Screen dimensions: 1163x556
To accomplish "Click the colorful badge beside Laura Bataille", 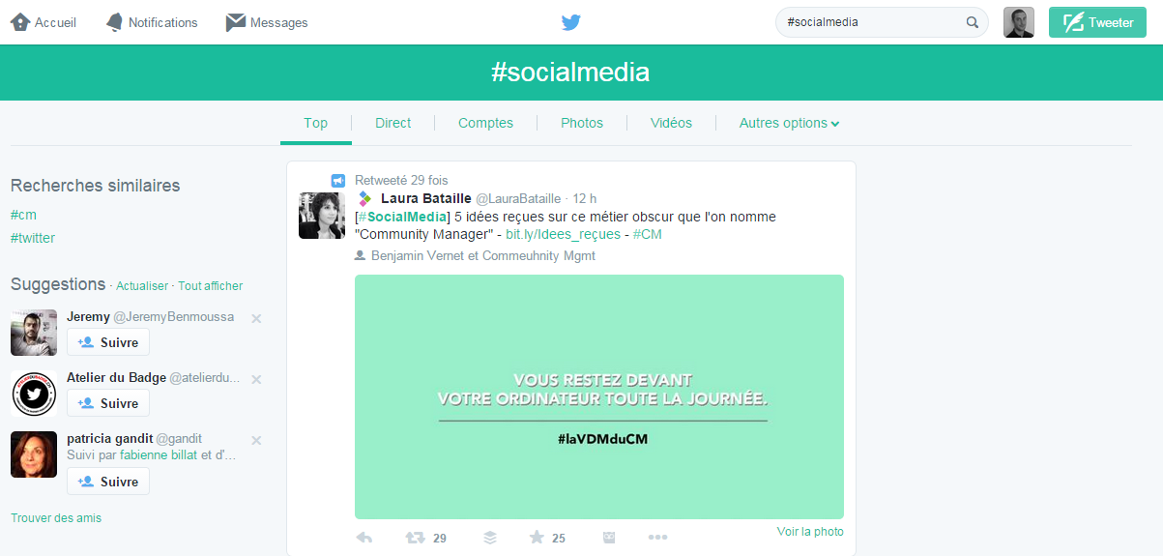I will (x=364, y=198).
